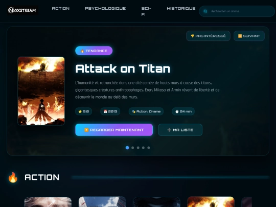Viewport: 276px width, 207px height.
Task: Click the Action section heading
Action: click(42, 177)
